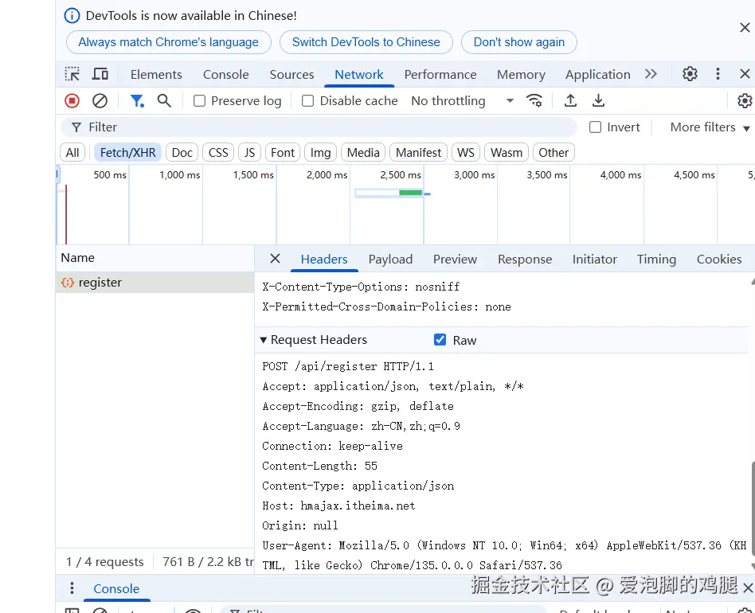This screenshot has height=613, width=755.
Task: Show the Cookies detail tab
Action: pyautogui.click(x=719, y=260)
